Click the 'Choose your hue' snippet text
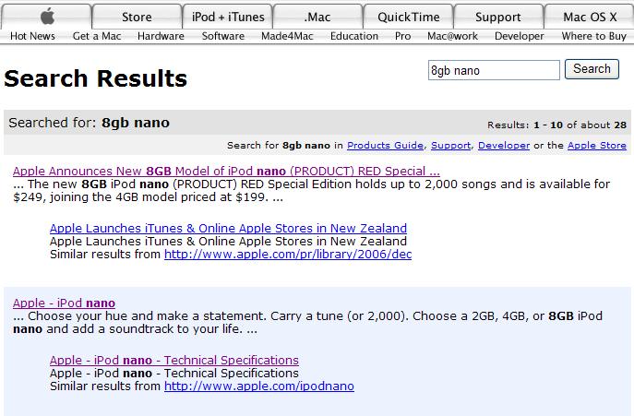Viewport: 634px width, 416px height. tap(307, 322)
